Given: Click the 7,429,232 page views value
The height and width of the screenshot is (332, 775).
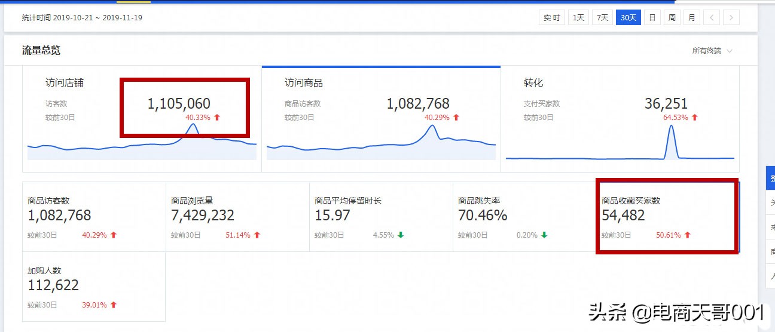Looking at the screenshot, I should pos(203,215).
